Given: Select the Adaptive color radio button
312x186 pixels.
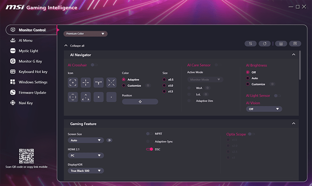Looking at the screenshot, I should click(x=123, y=80).
